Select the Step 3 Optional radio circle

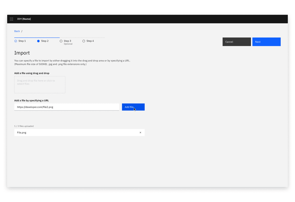61,41
